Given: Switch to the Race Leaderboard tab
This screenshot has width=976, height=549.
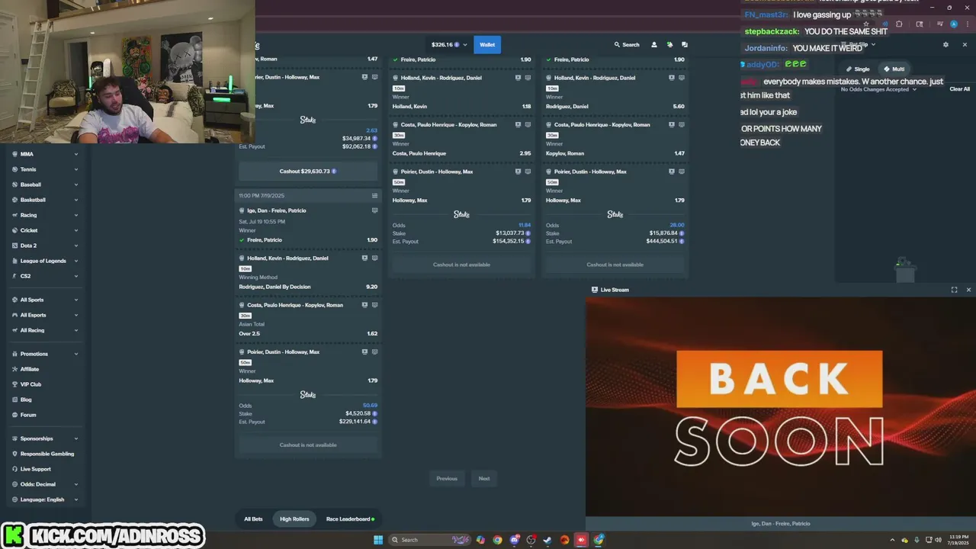Looking at the screenshot, I should pyautogui.click(x=348, y=519).
